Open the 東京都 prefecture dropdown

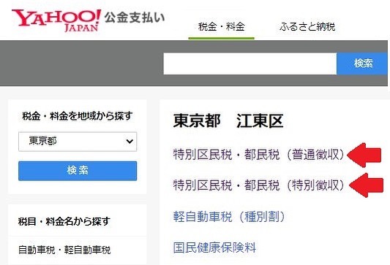click(x=78, y=142)
